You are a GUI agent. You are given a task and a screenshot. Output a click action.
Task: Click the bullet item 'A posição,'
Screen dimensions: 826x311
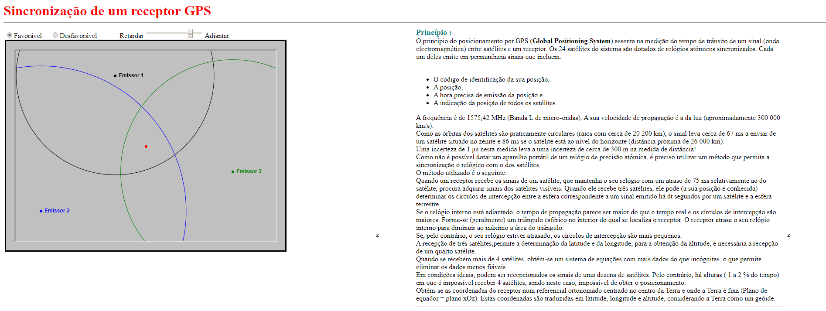coord(448,87)
